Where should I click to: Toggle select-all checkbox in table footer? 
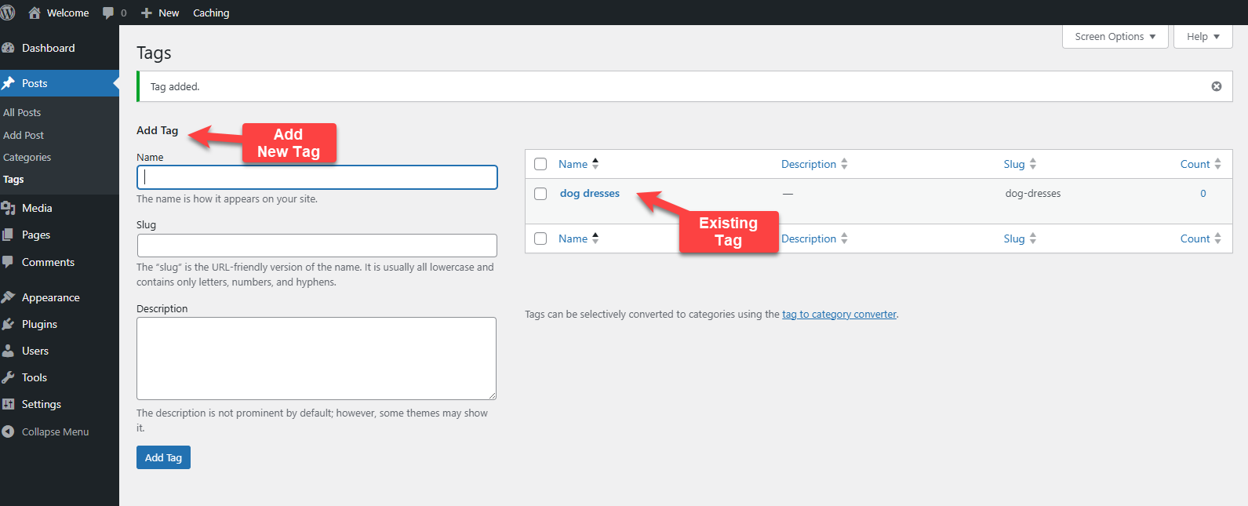pos(540,238)
